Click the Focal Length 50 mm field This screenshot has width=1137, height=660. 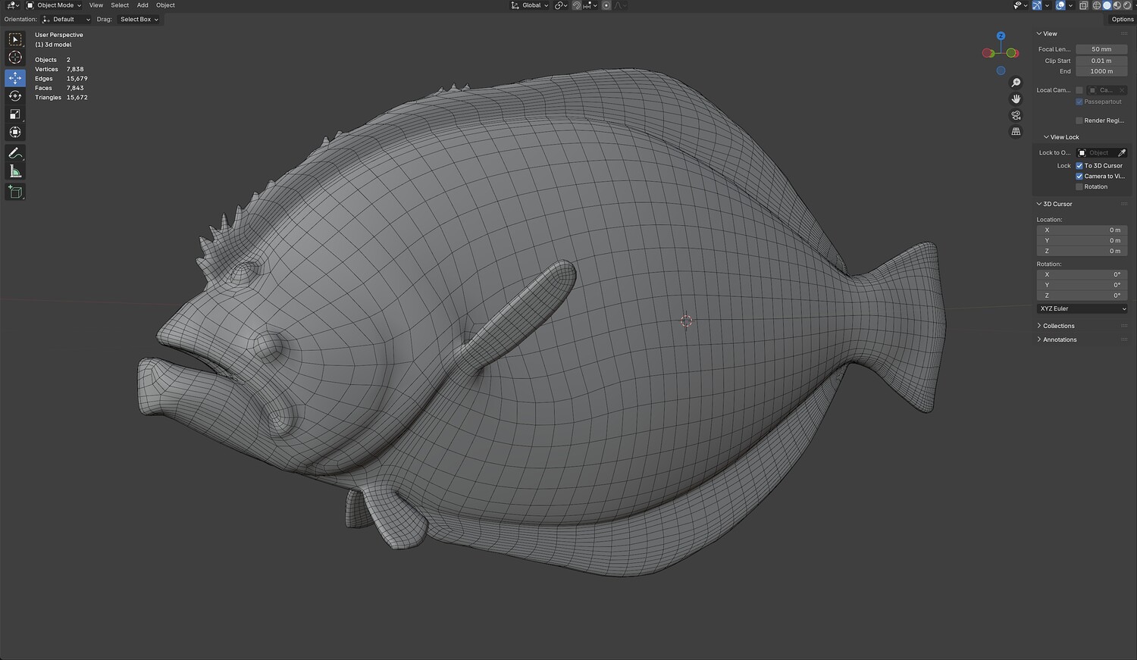(1101, 49)
